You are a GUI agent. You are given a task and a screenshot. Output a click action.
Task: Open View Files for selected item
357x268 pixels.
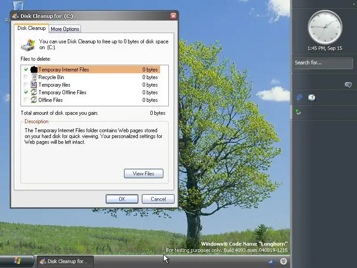point(143,174)
